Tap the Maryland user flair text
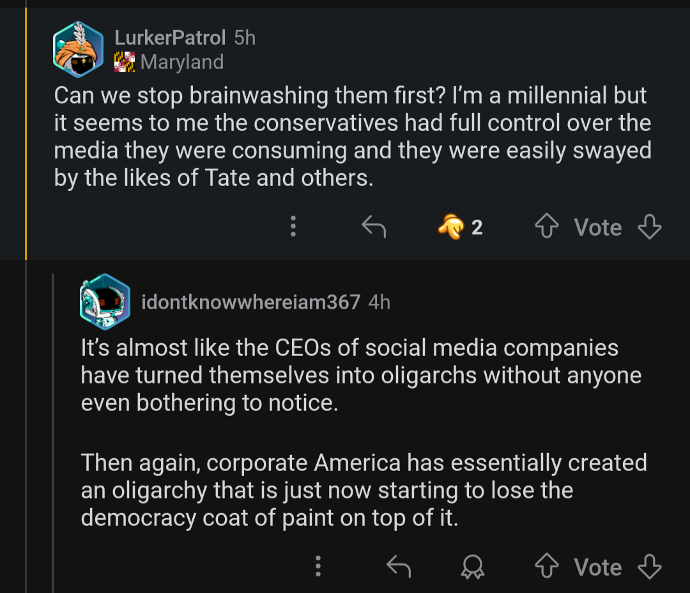The image size is (690, 593). click(x=182, y=63)
